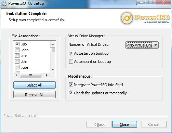Toggle Integrate PowerISO into Shell
The height and width of the screenshot is (133, 172).
[71, 85]
